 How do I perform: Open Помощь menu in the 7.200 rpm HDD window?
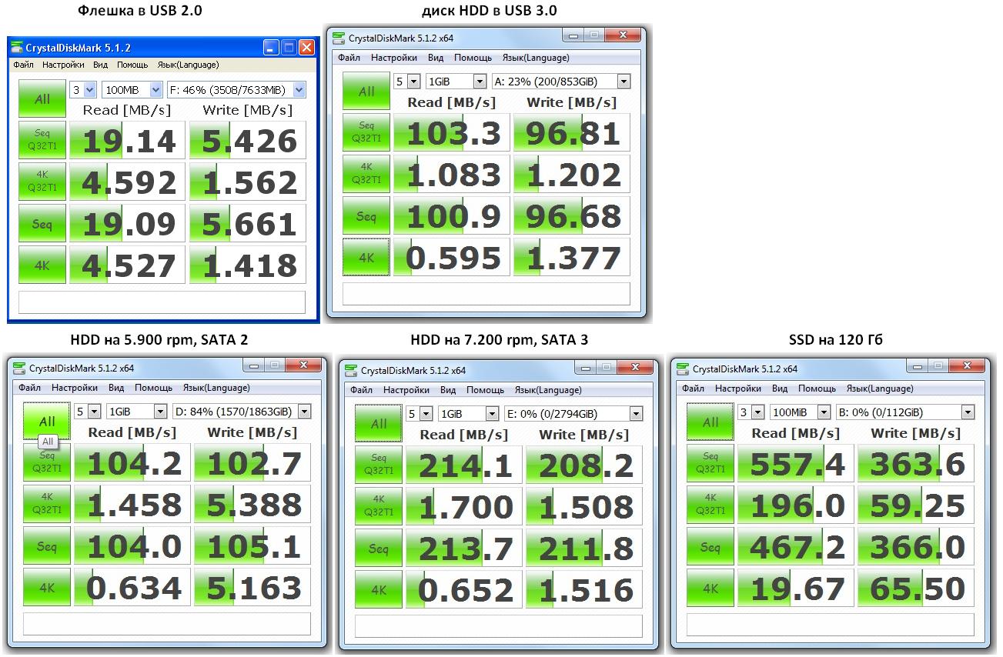coord(485,390)
